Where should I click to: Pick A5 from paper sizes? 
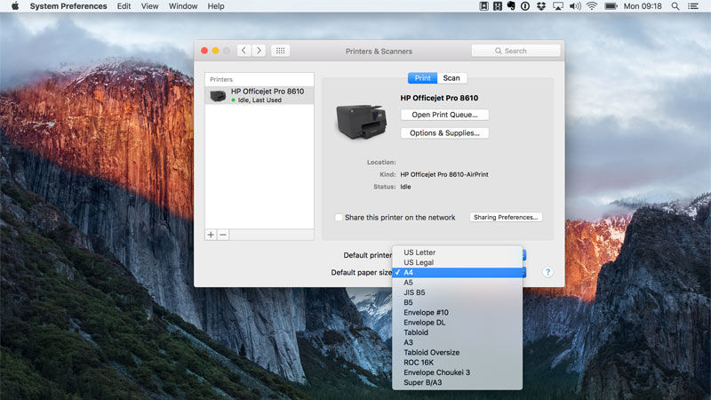click(x=457, y=282)
